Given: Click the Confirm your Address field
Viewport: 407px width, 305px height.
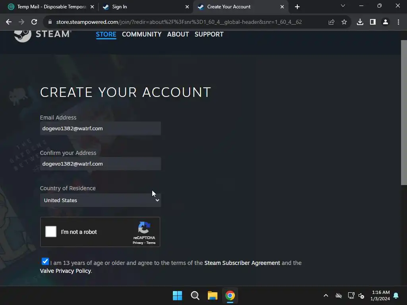Looking at the screenshot, I should pos(101,164).
